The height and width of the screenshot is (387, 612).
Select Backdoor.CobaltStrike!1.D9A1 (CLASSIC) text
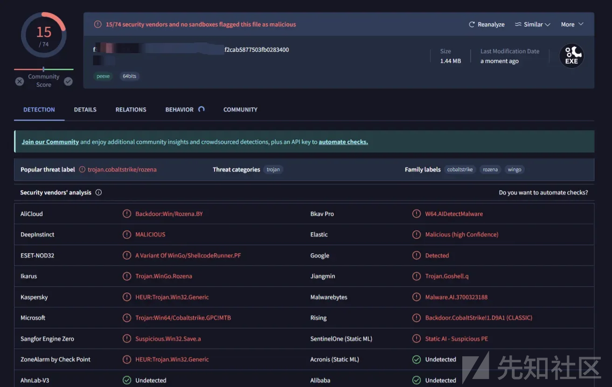point(479,318)
